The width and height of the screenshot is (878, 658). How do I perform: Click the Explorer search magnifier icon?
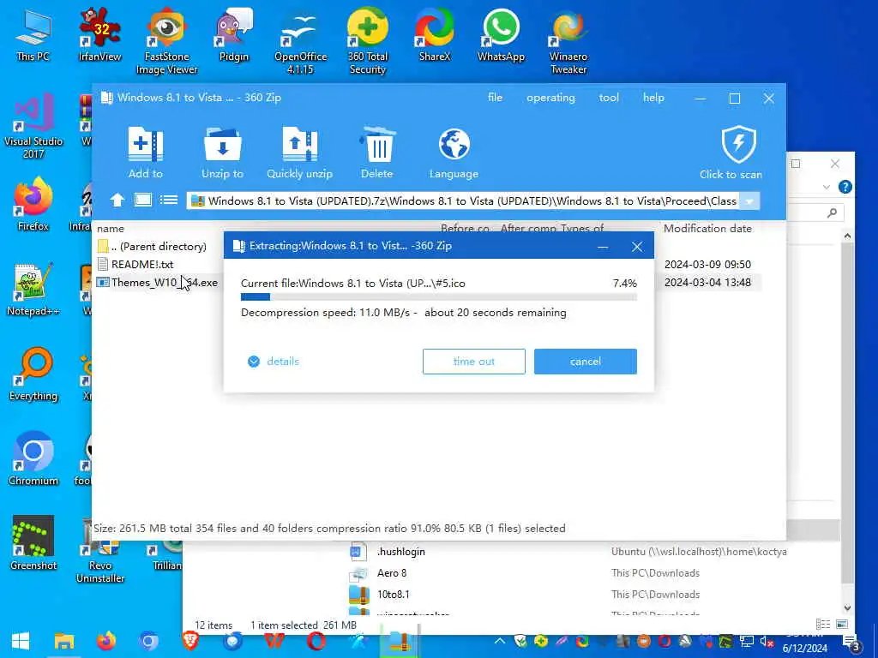(832, 212)
